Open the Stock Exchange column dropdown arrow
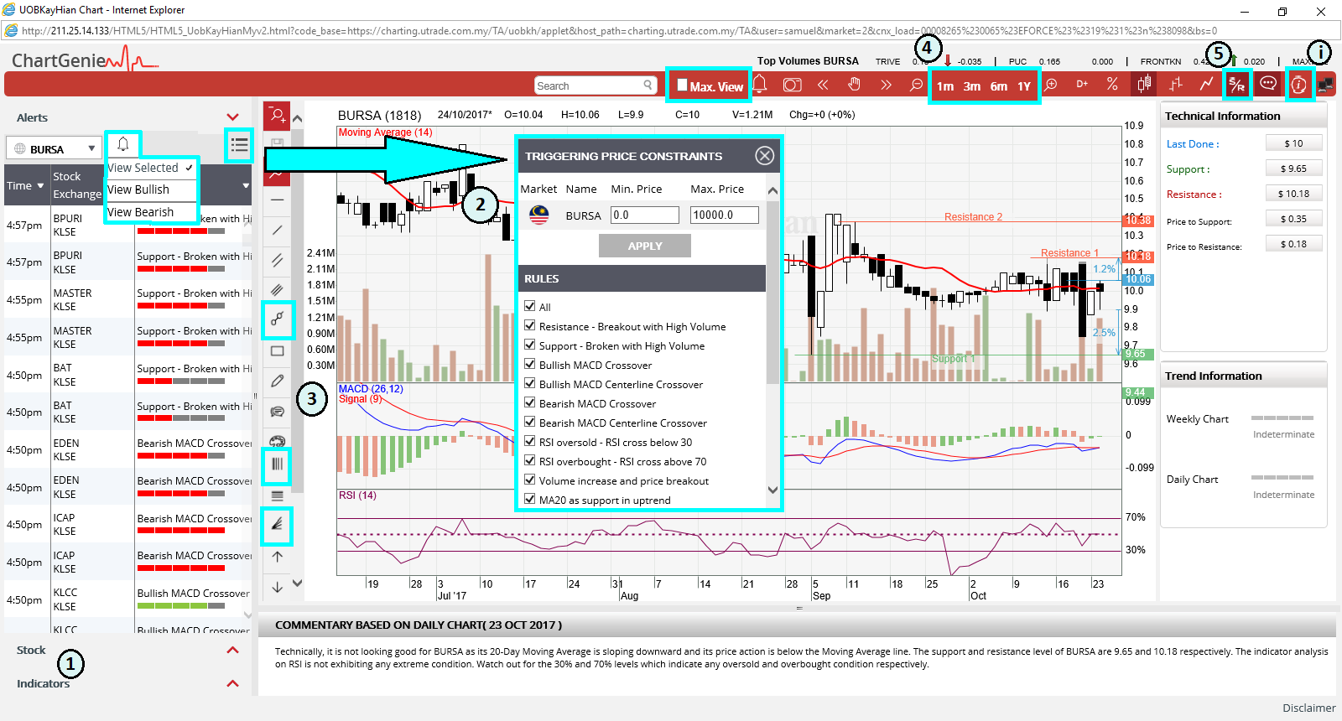1342x721 pixels. click(245, 185)
